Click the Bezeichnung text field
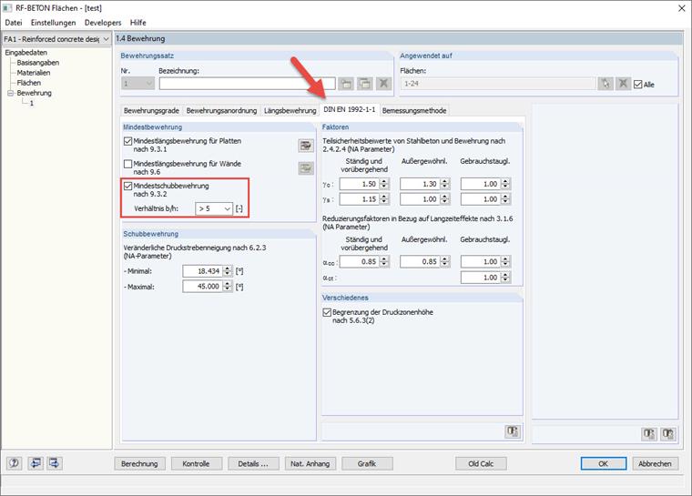This screenshot has width=692, height=496. [247, 84]
